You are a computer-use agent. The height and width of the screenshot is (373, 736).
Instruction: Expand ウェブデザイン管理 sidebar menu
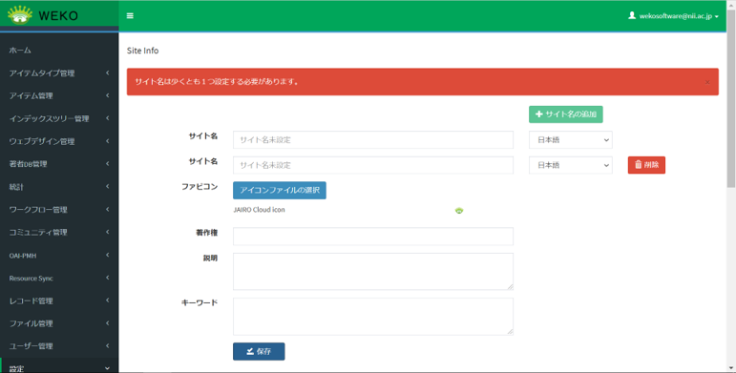[59, 141]
